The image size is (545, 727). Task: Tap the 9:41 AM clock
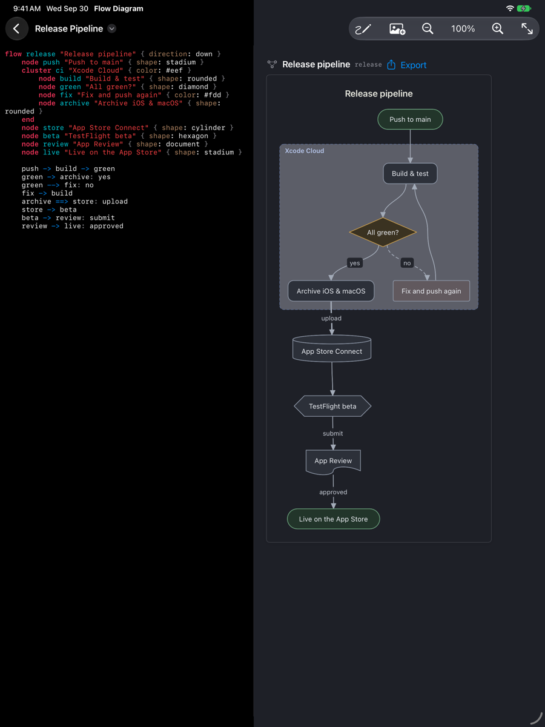coord(27,8)
